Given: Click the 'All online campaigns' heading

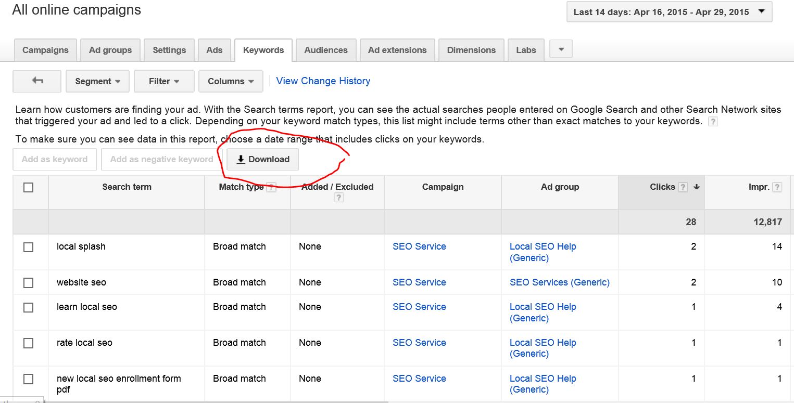Looking at the screenshot, I should click(77, 10).
